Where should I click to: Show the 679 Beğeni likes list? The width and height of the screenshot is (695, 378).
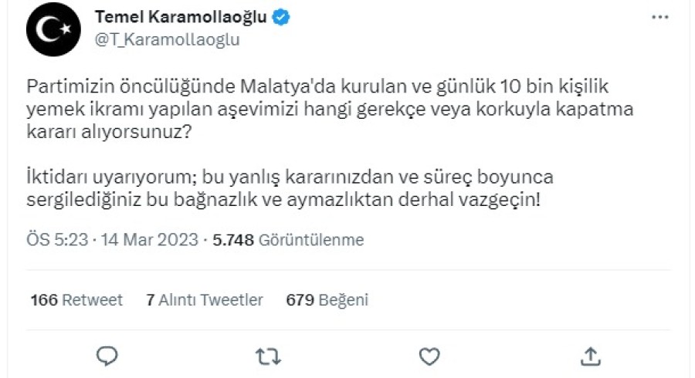click(x=327, y=300)
